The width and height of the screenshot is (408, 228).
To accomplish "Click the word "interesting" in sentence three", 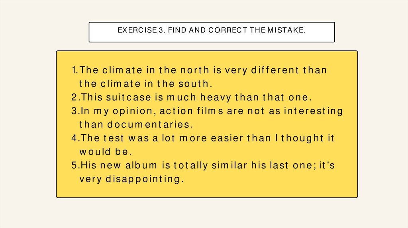I will tap(313, 111).
